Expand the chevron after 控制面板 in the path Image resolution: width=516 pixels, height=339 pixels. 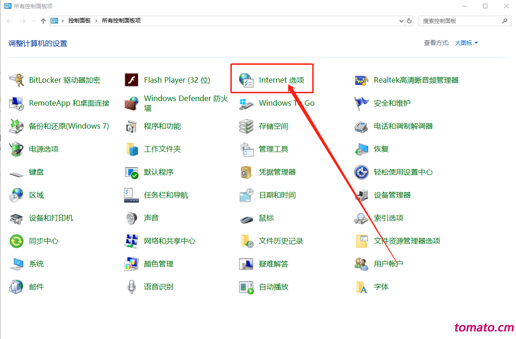tap(96, 21)
